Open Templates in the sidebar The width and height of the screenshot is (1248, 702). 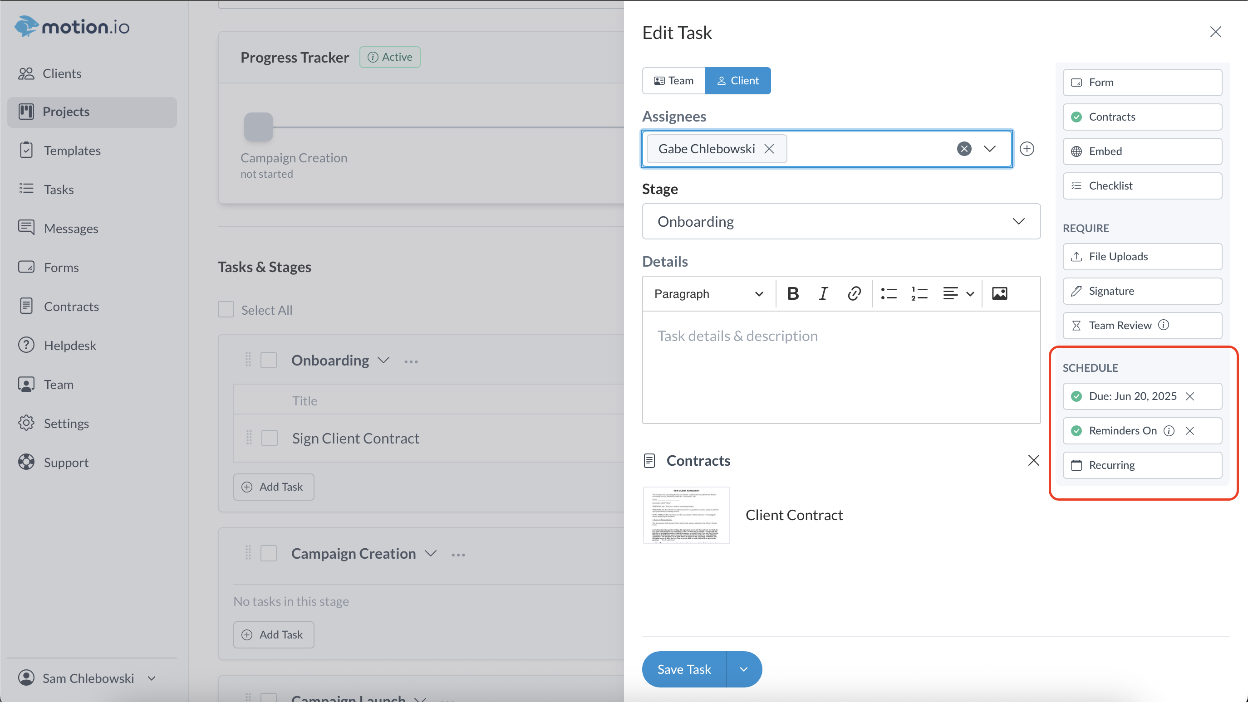coord(72,151)
